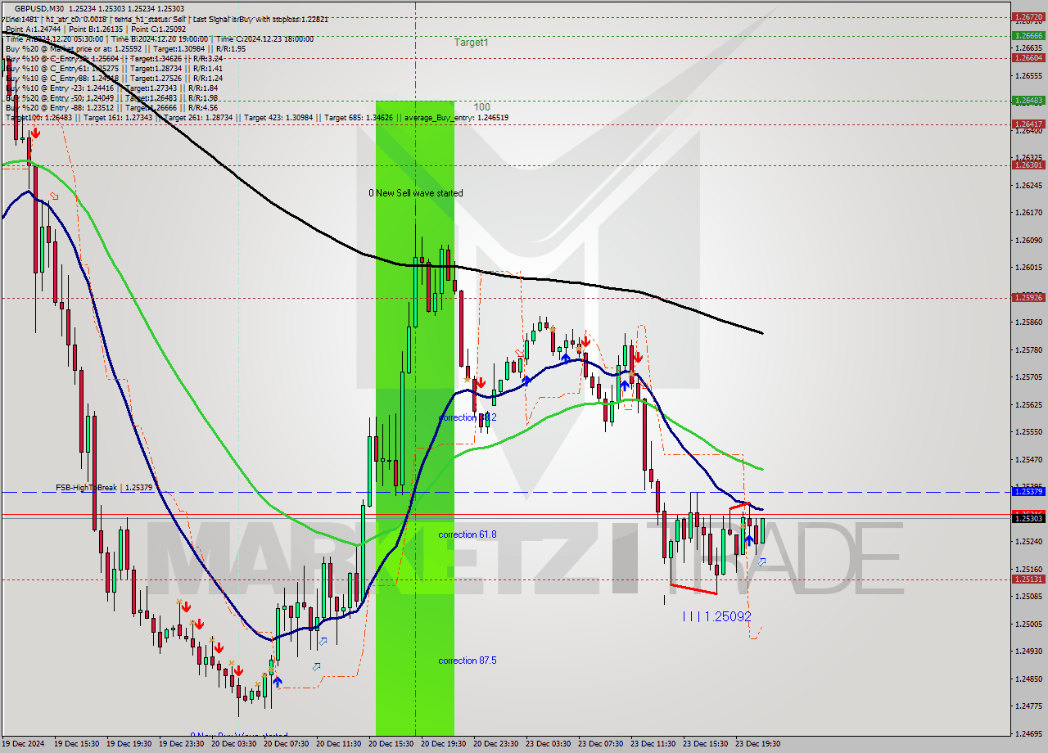Viewport: 1048px width, 753px height.
Task: Click the '20 Dec 07:30' time axis label
Action: pyautogui.click(x=286, y=744)
